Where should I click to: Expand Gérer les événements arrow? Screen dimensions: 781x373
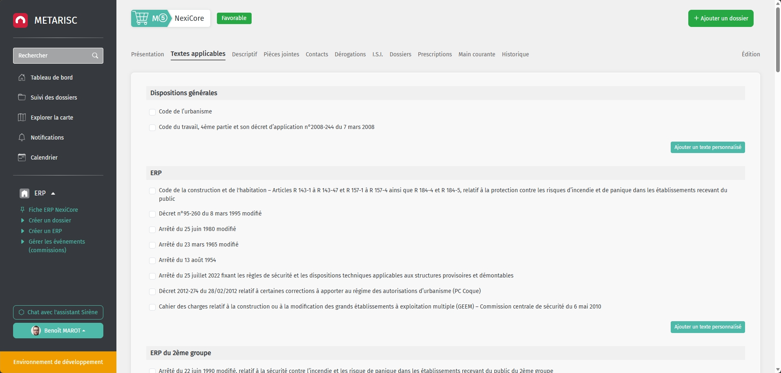pos(22,242)
